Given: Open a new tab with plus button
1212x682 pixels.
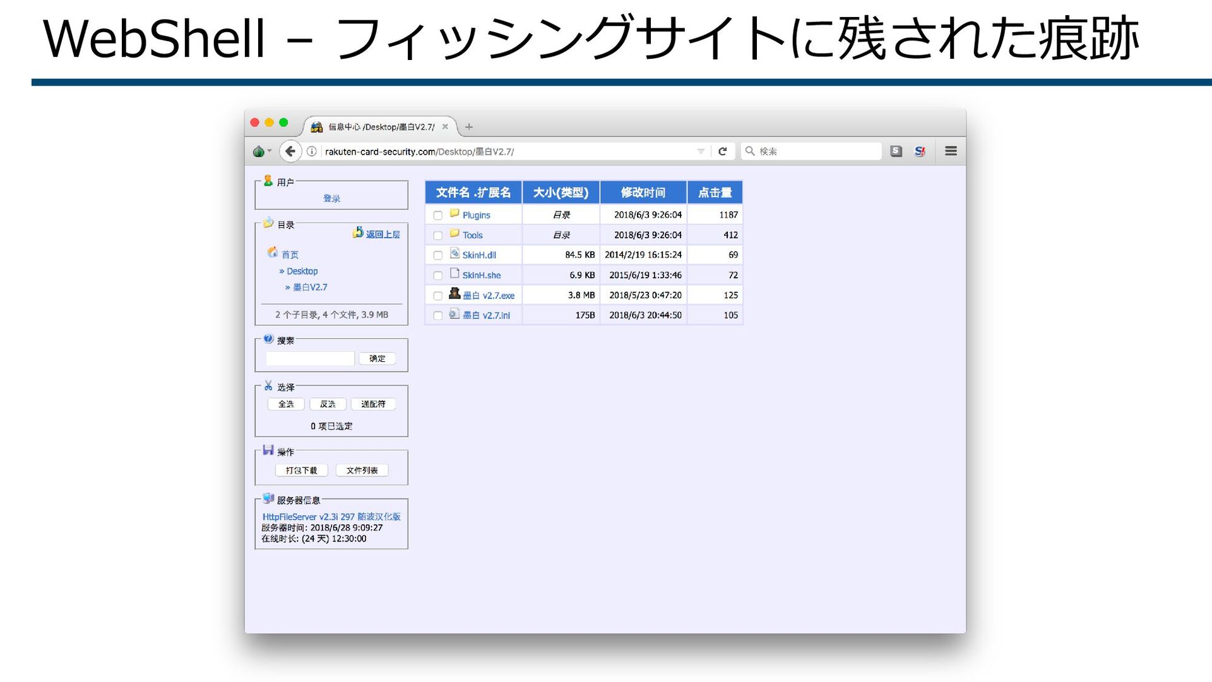Looking at the screenshot, I should click(x=468, y=127).
